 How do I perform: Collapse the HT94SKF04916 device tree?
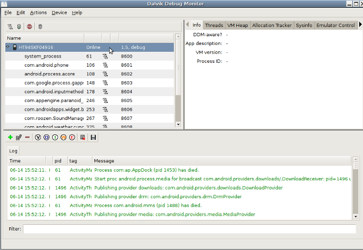click(8, 47)
